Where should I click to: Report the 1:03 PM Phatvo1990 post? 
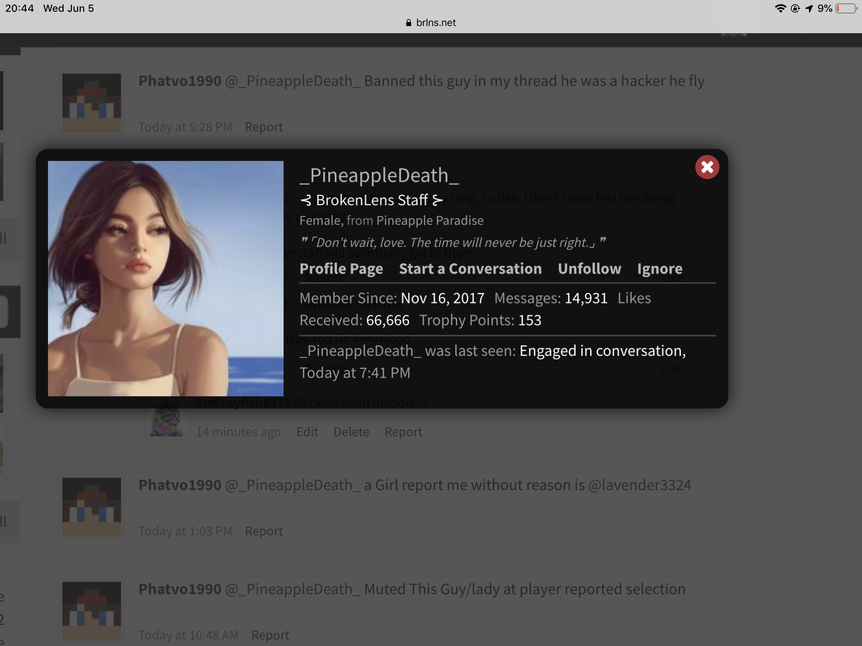point(264,531)
